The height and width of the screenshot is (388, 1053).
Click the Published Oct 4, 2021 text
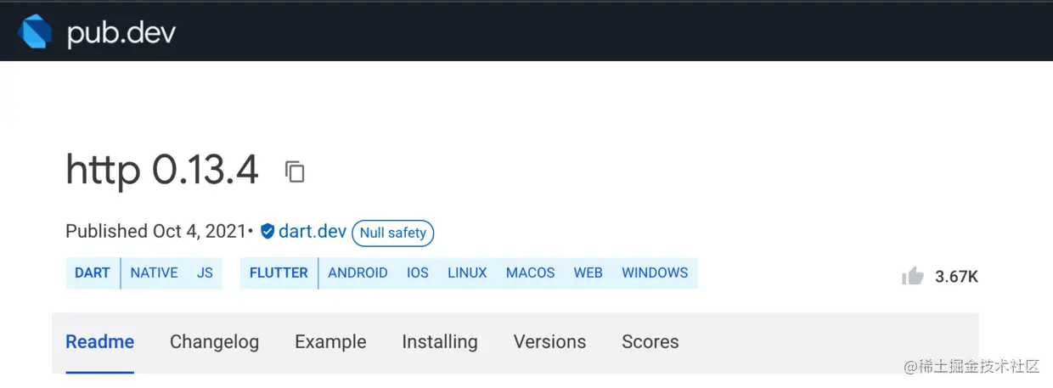point(155,231)
